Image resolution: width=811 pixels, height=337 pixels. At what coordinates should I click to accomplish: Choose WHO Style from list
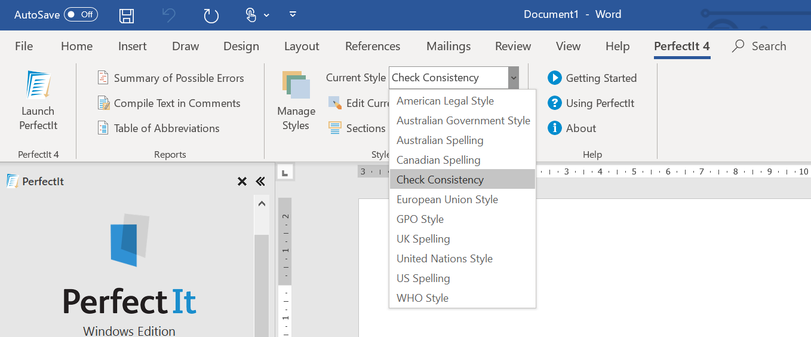tap(462, 298)
